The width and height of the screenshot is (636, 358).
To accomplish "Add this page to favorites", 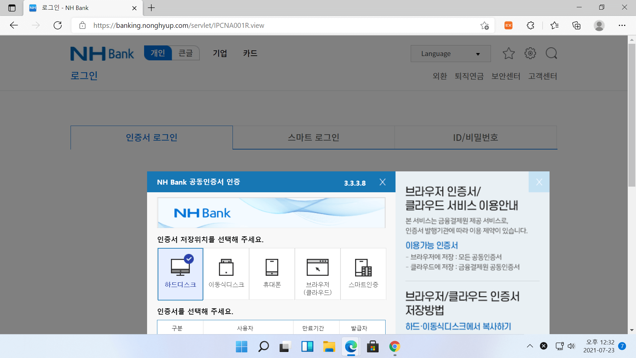I will [485, 26].
